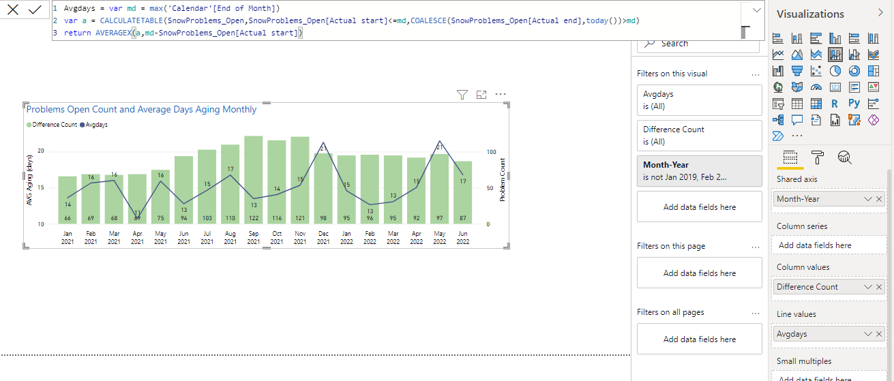The image size is (894, 381).
Task: Open ellipsis beside Filters on this visual
Action: (755, 74)
